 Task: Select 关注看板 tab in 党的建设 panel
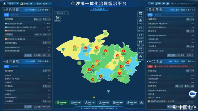[x=37, y=55]
